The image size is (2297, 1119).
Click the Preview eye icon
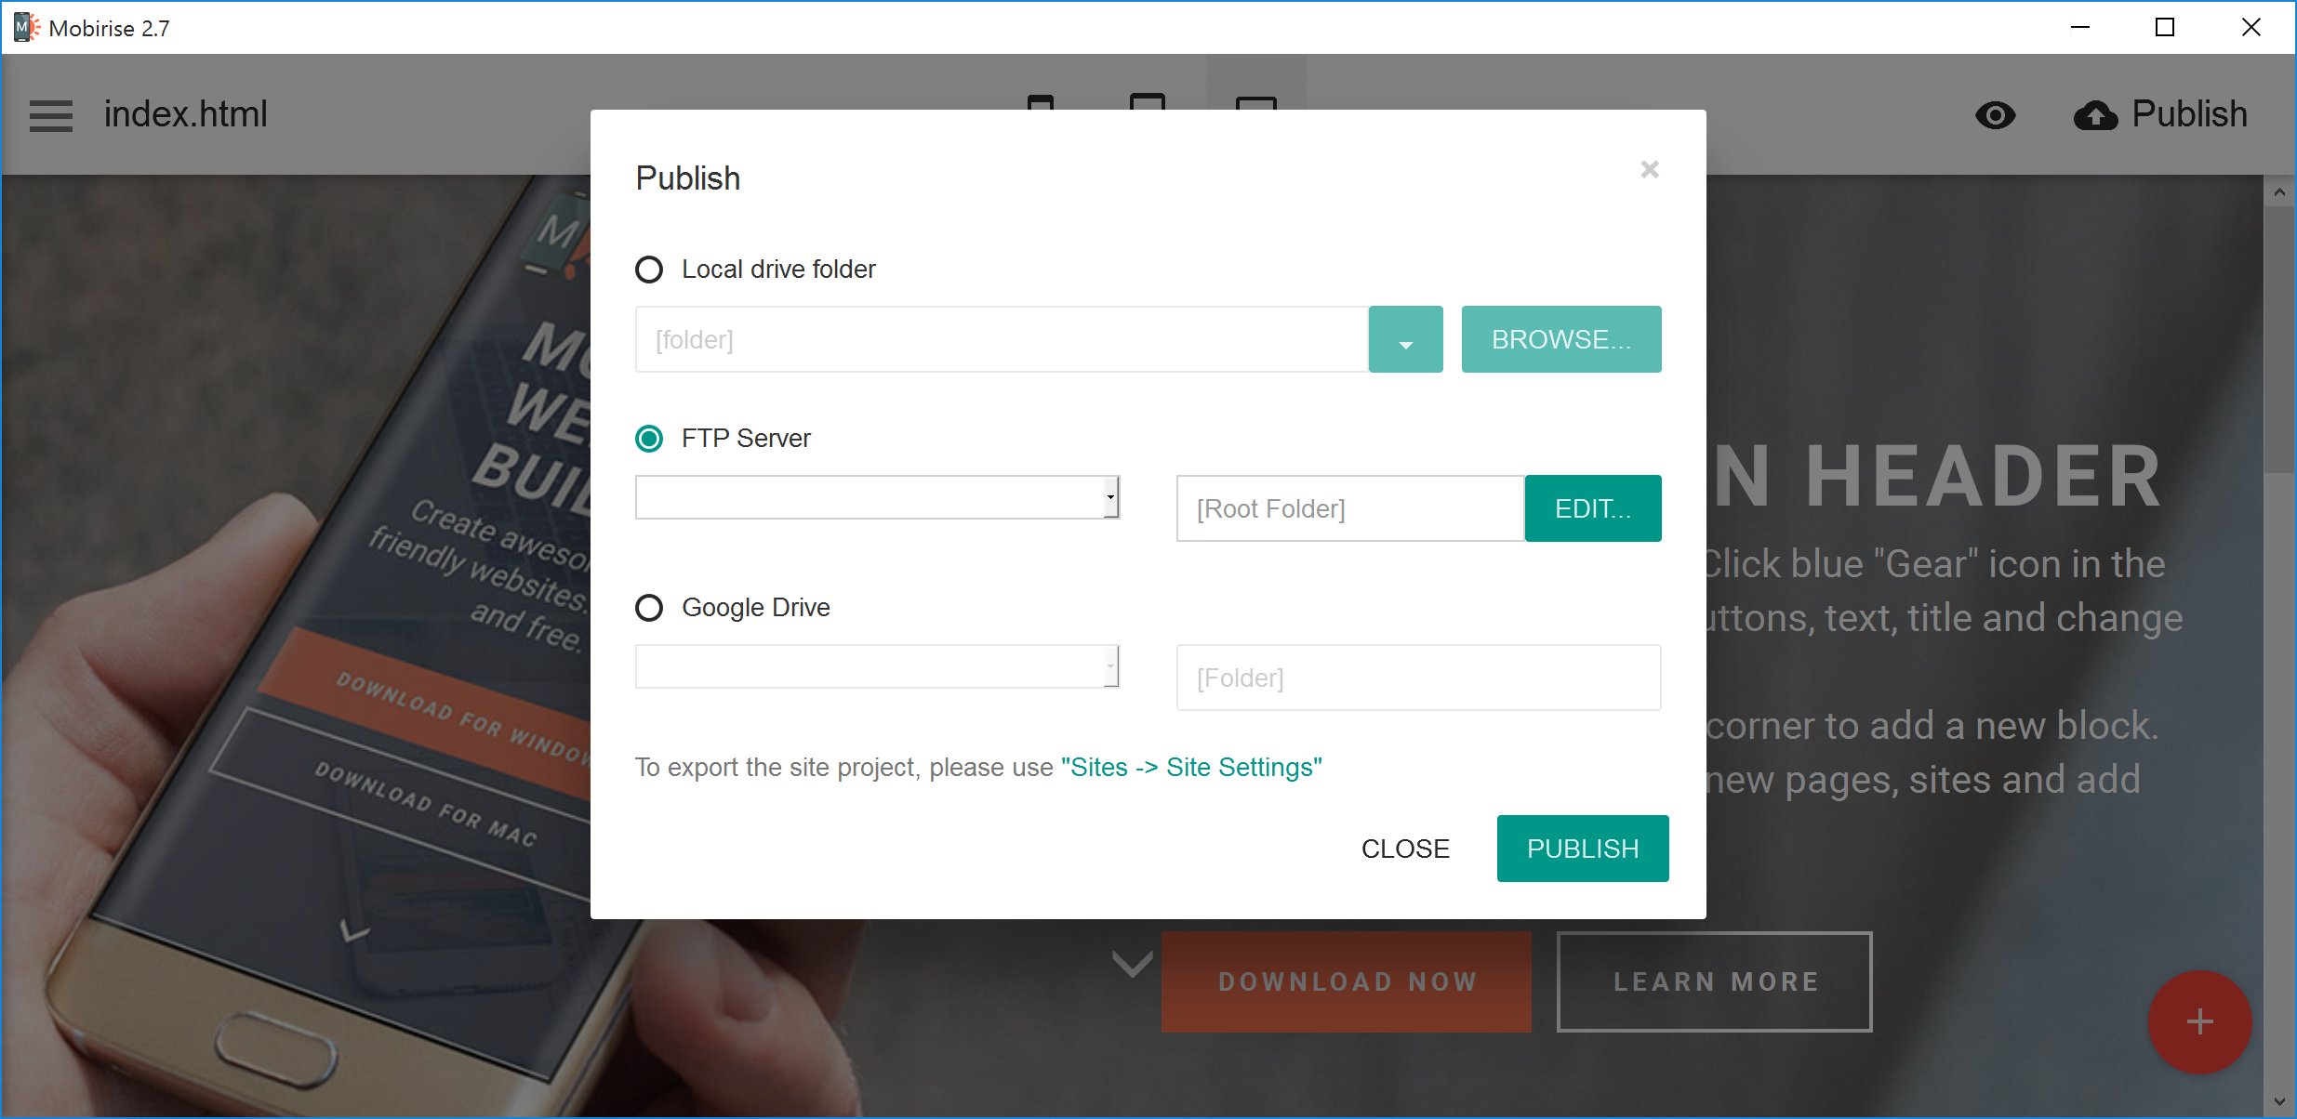[x=1995, y=115]
